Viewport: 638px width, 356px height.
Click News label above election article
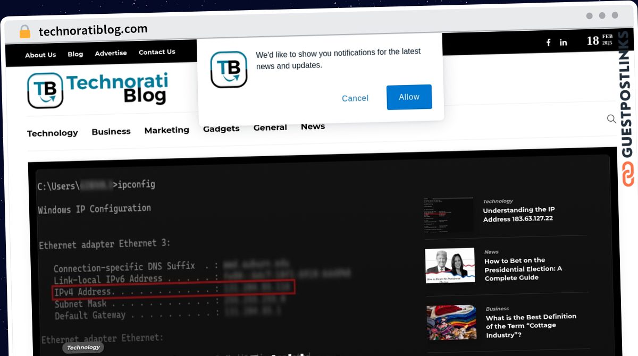click(491, 252)
